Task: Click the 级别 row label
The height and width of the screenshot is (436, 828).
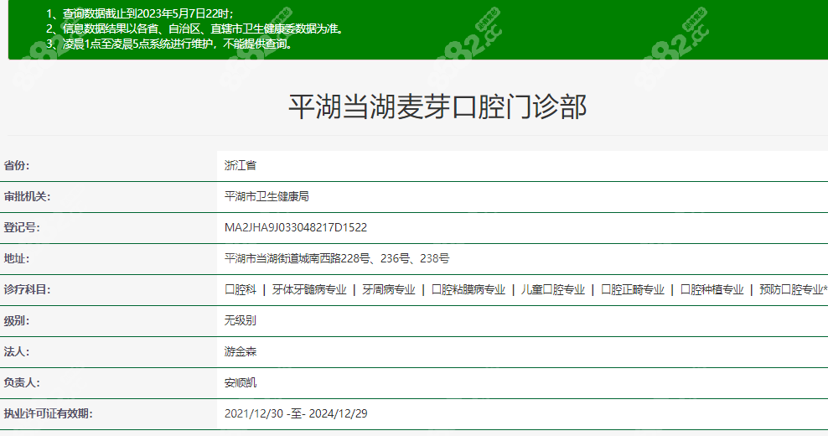Action: [x=17, y=321]
